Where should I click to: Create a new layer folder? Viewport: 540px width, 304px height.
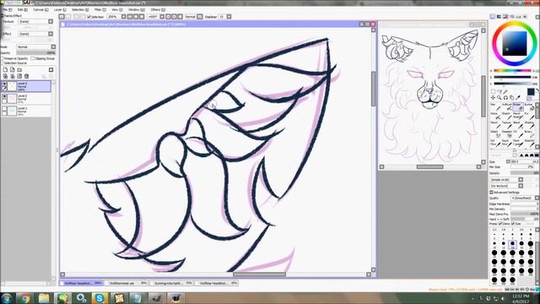click(19, 69)
